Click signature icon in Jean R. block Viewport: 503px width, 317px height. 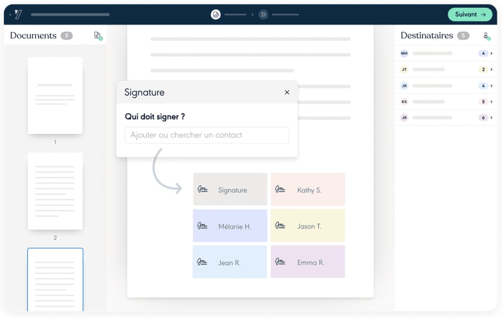(x=203, y=262)
